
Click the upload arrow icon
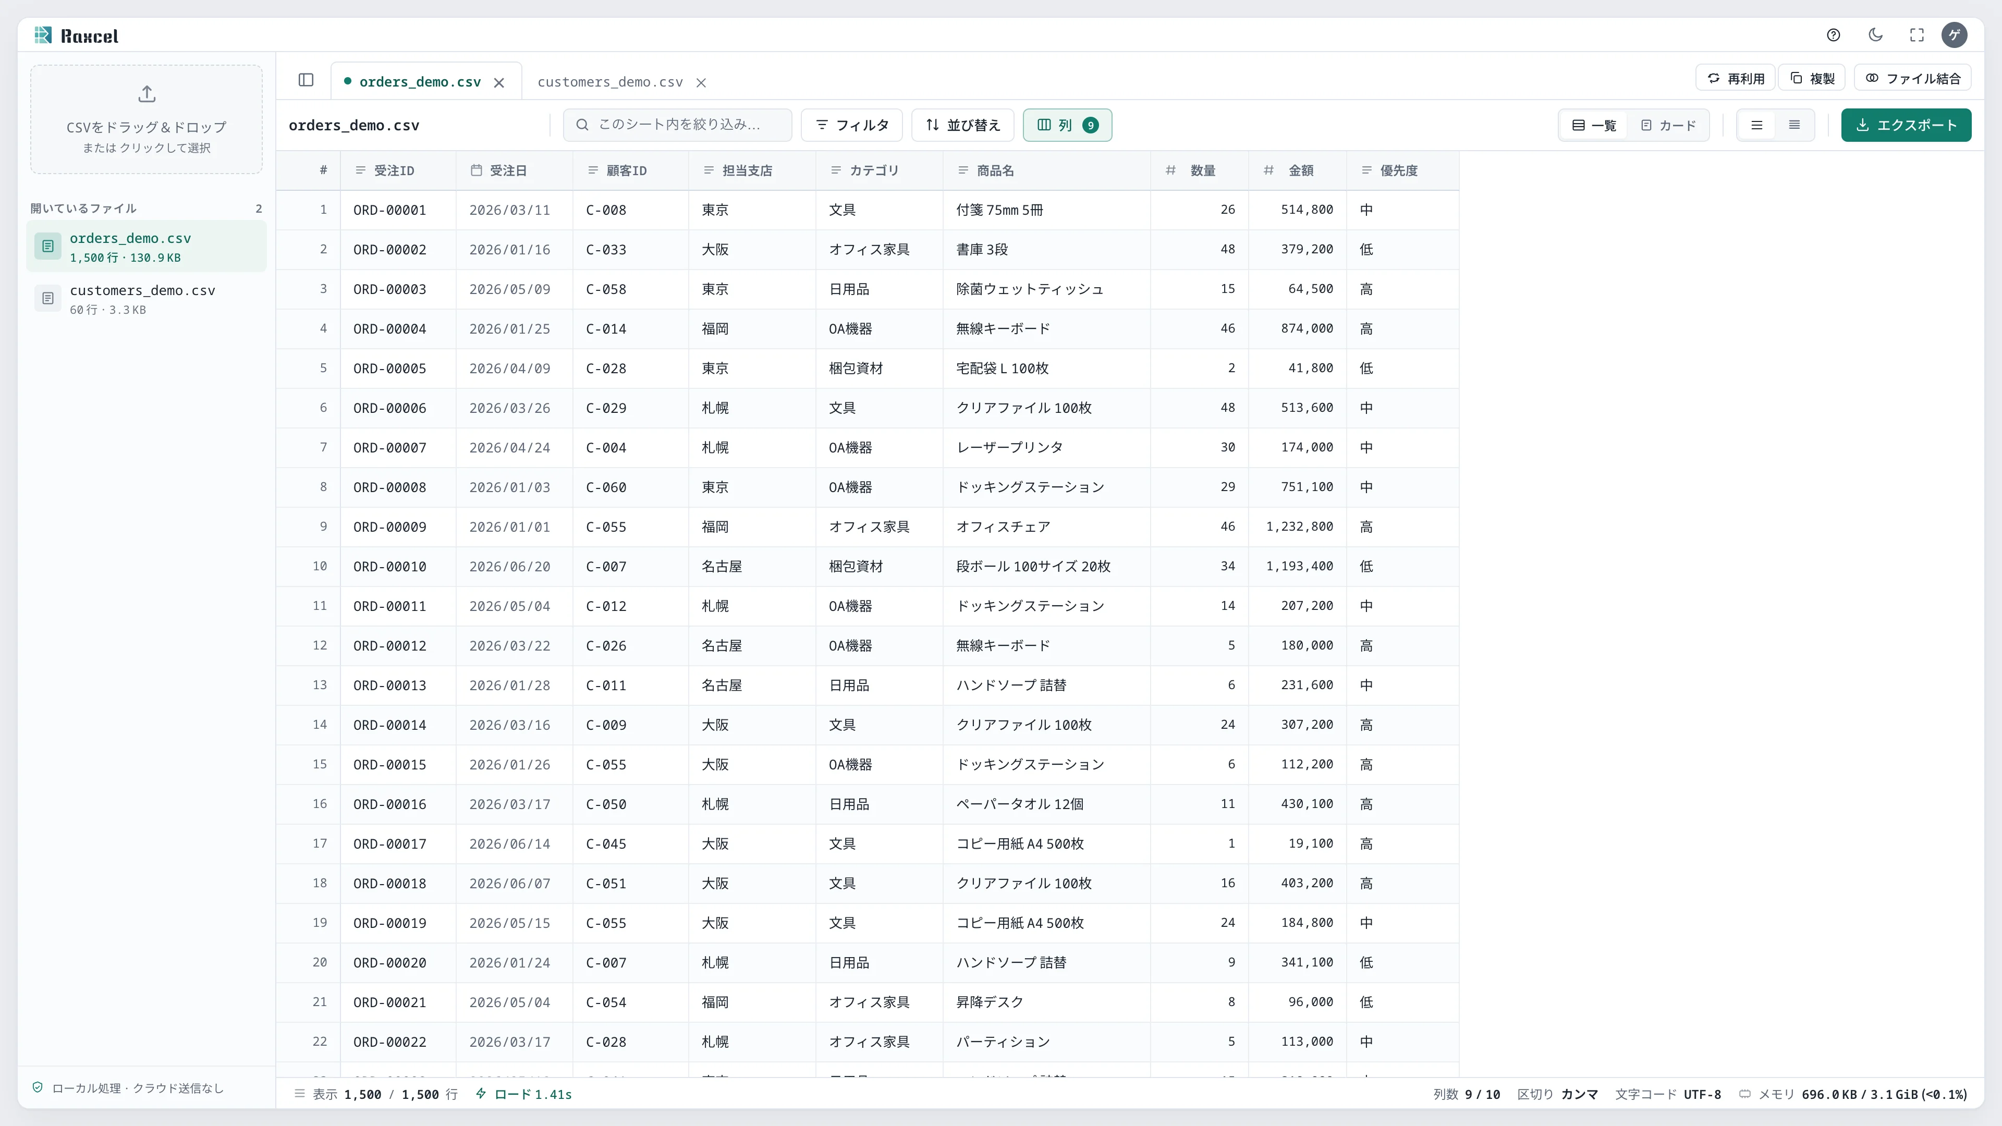146,94
